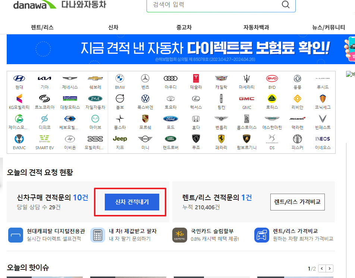The image size is (355, 278).
Task: Open the Genesis brand icon
Action: (x=70, y=78)
